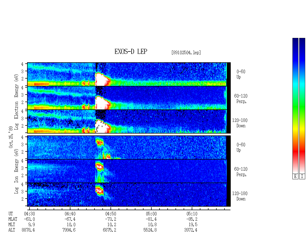Click the MLT value 10.8

[x=152, y=225]
